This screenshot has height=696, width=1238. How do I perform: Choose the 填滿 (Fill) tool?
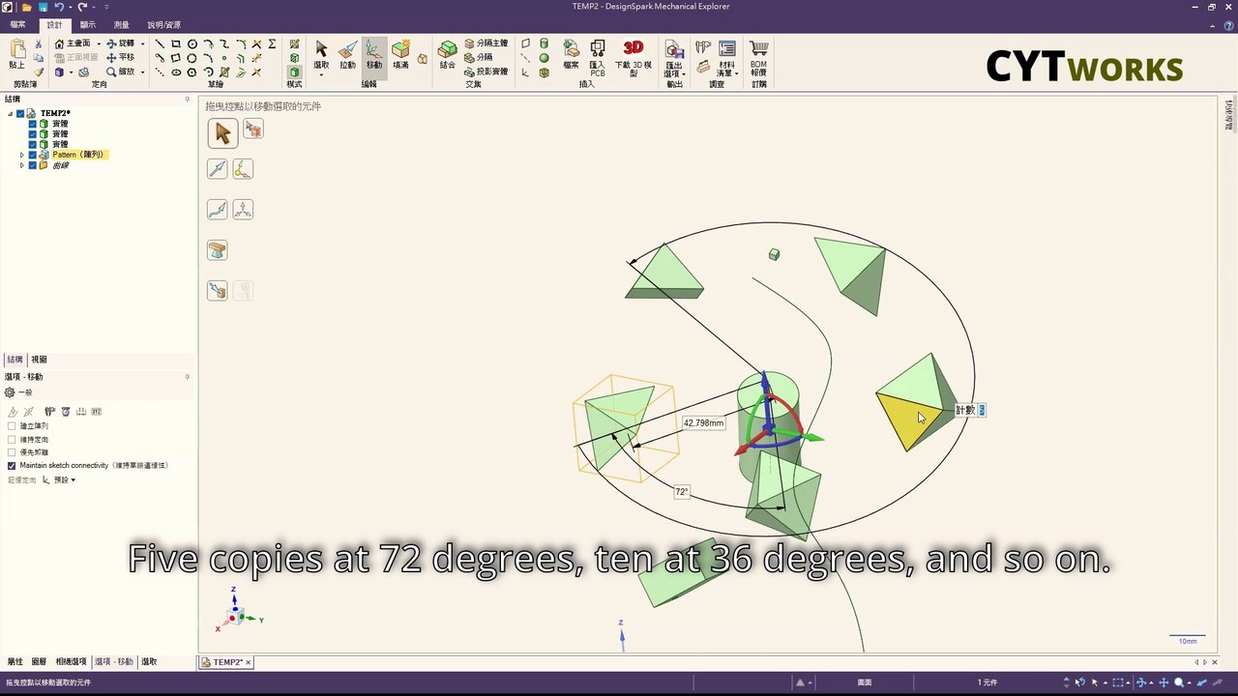click(400, 54)
